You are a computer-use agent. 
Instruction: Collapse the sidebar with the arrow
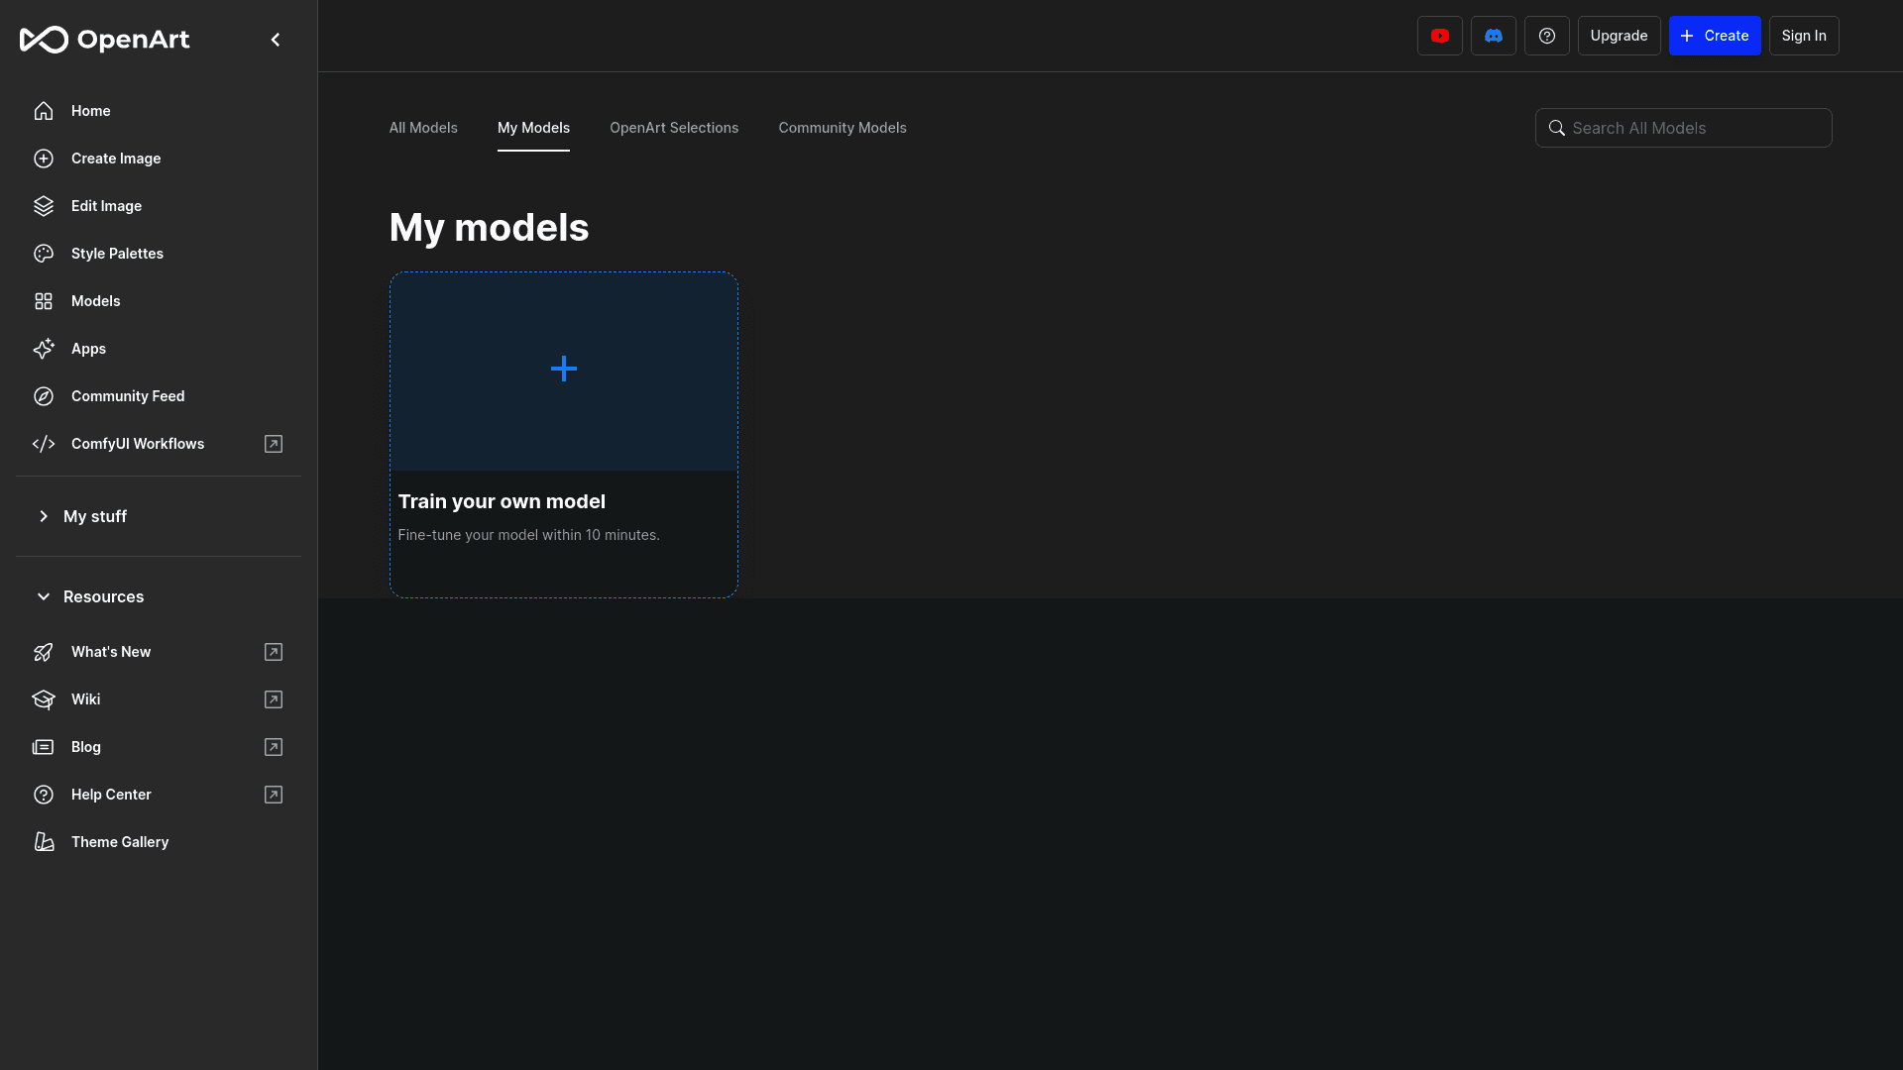276,40
